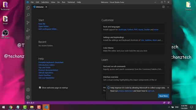Viewport: 196px width, 110px height.
Task: Open Tor Browser desktop icon
Action: coord(5,6)
